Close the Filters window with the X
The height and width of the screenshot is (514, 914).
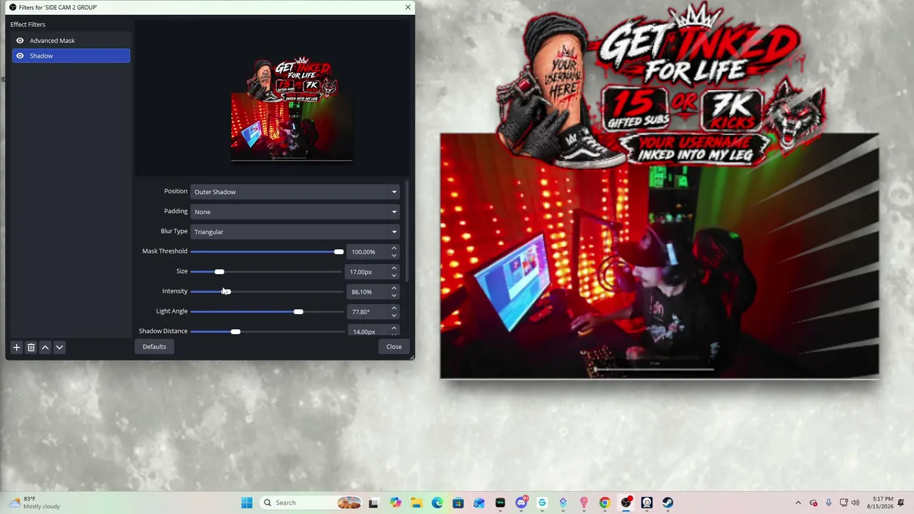click(x=408, y=7)
